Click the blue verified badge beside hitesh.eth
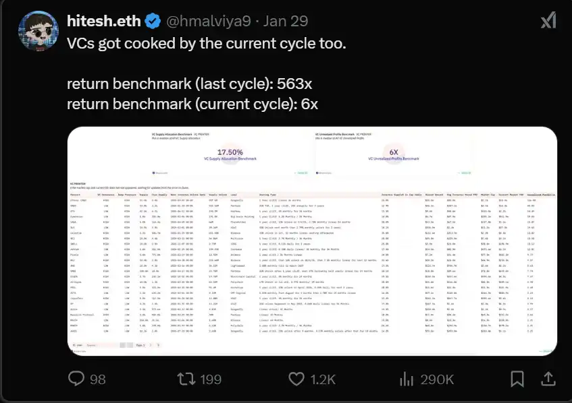 pyautogui.click(x=153, y=21)
